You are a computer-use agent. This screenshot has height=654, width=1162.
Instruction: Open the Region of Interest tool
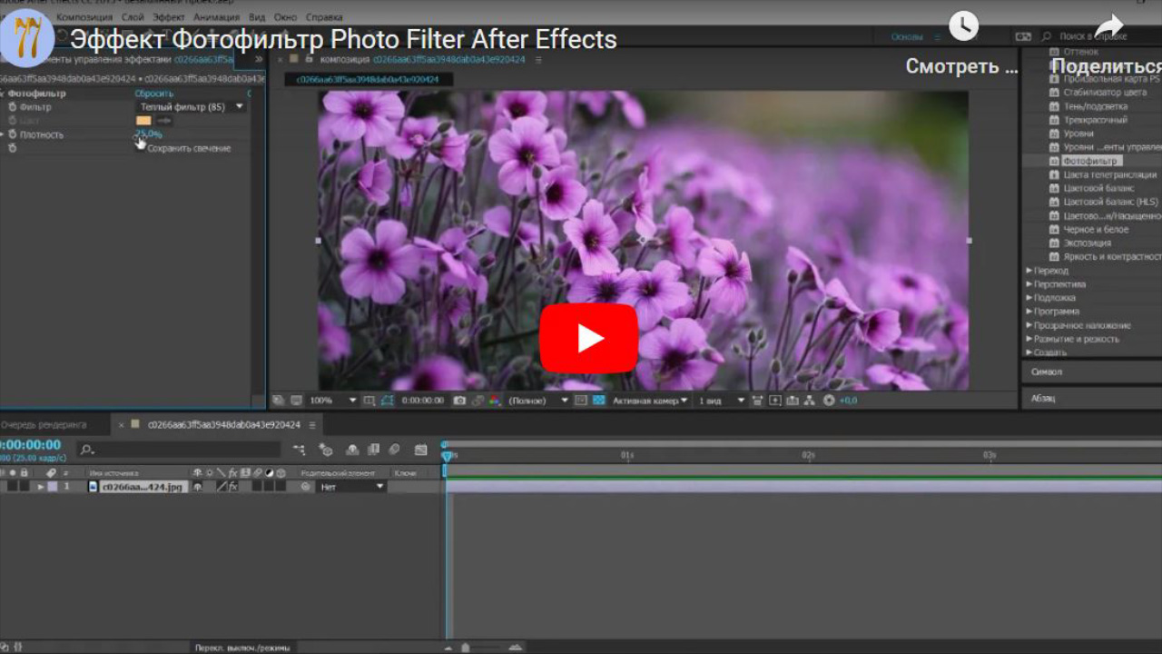pos(579,400)
